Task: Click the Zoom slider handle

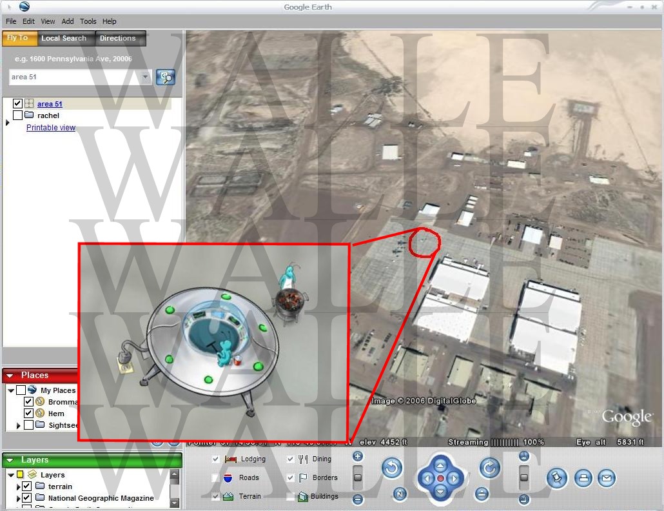Action: tap(358, 477)
